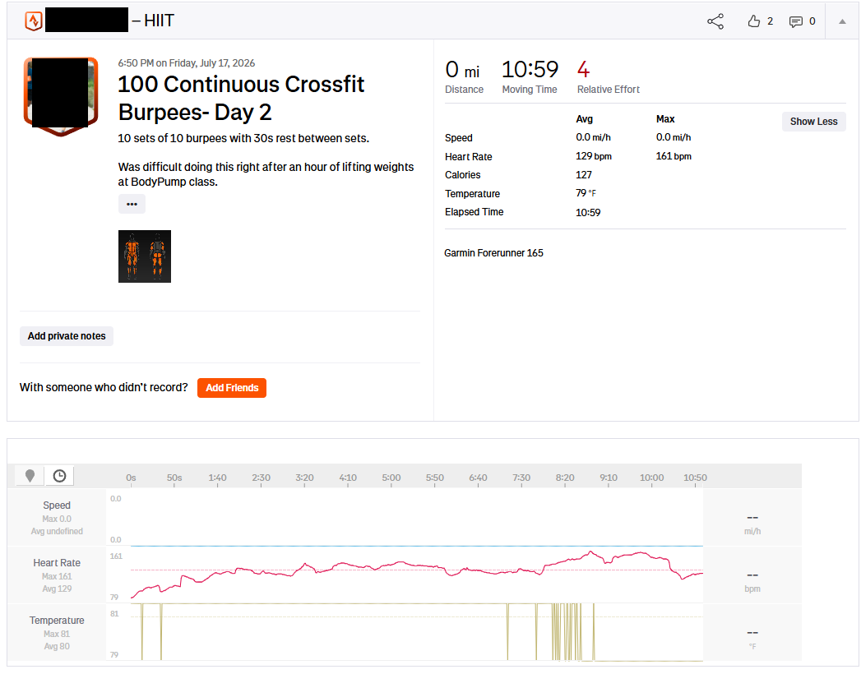Give kudos with the thumbs-up icon
The width and height of the screenshot is (861, 674).
pyautogui.click(x=754, y=21)
